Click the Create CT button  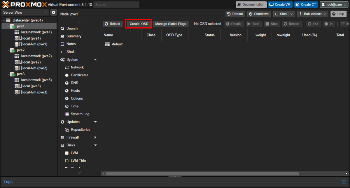pos(306,5)
